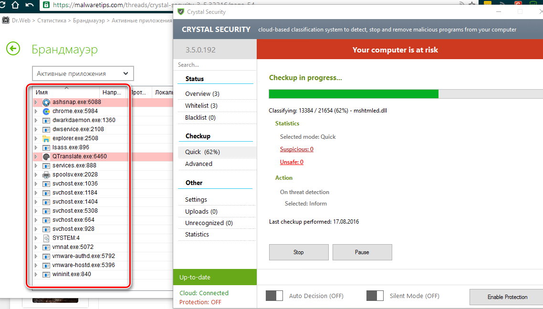
Task: Click the Up-to-date status banner
Action: (x=215, y=277)
